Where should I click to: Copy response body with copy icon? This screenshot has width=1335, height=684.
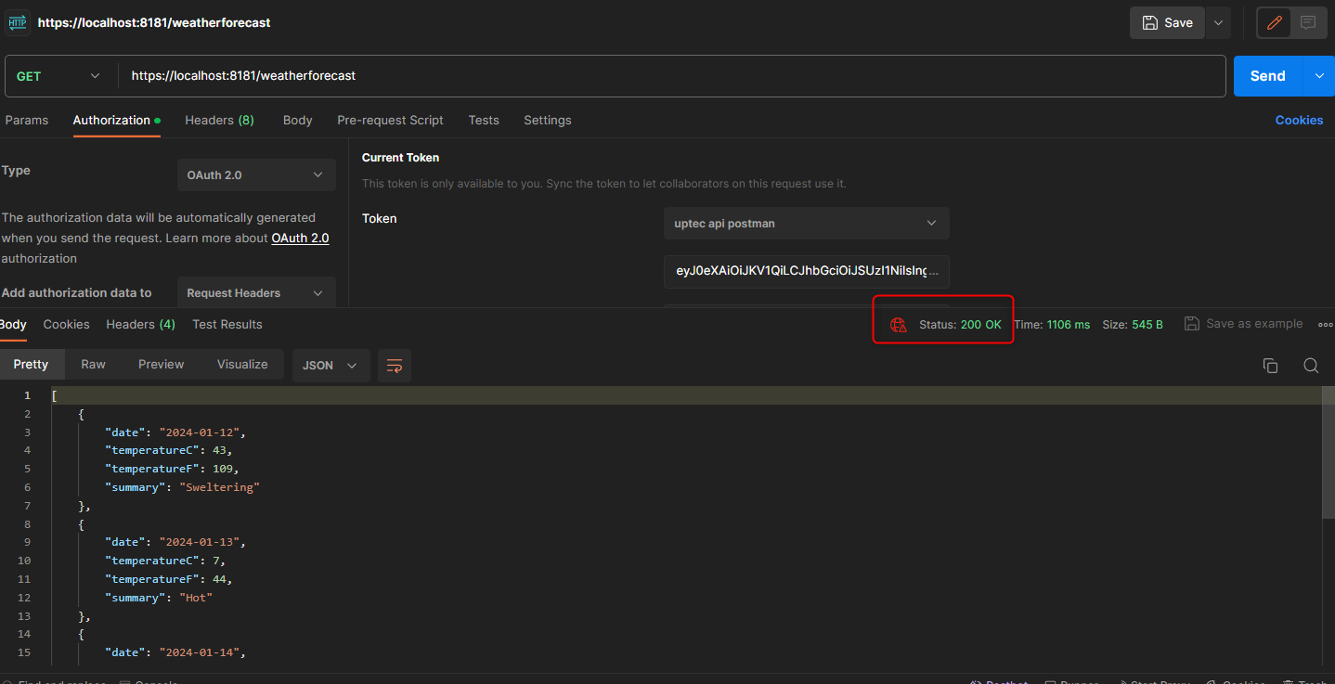[x=1270, y=366]
